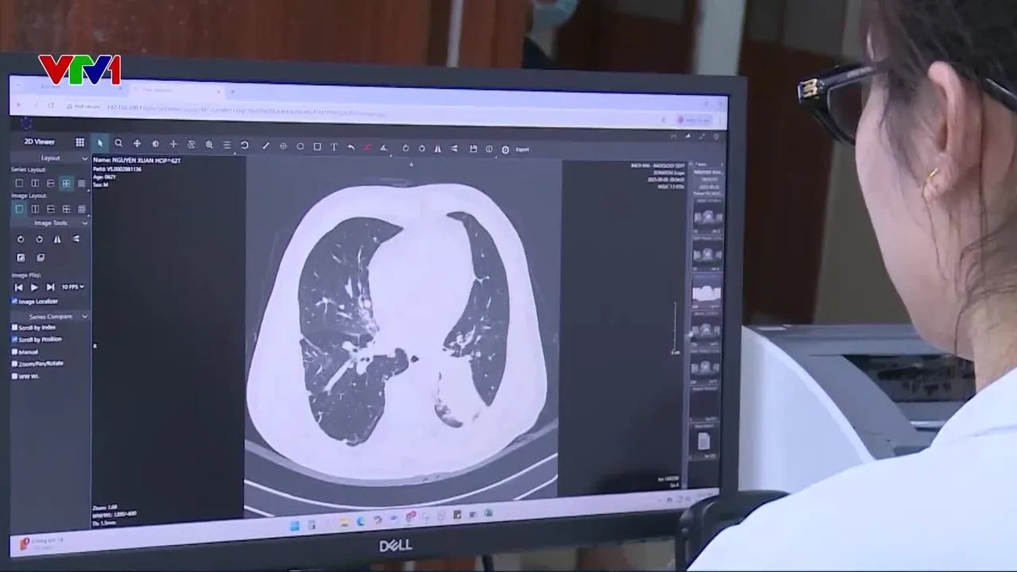
Task: Open the grid menu beside 2D Viewer
Action: [x=79, y=142]
